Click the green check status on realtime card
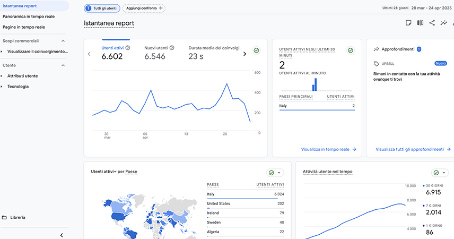This screenshot has width=454, height=239. [350, 50]
